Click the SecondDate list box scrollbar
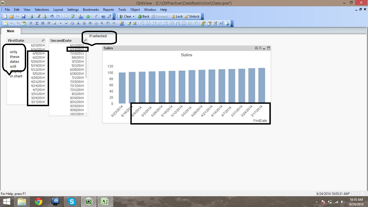 [86, 65]
